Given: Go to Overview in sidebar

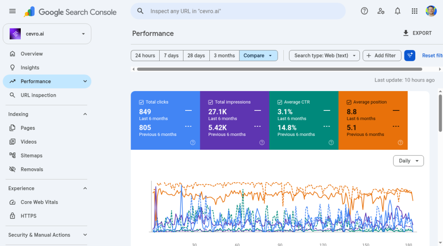Looking at the screenshot, I should point(47,54).
